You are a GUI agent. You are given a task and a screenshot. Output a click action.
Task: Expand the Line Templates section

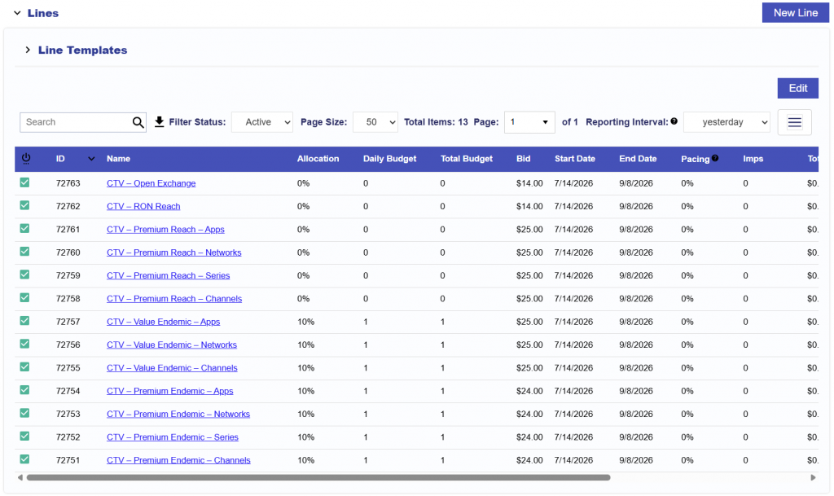pyautogui.click(x=28, y=50)
